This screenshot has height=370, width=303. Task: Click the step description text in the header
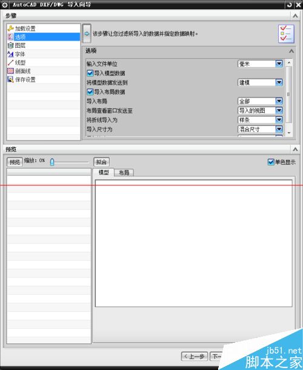tap(145, 34)
